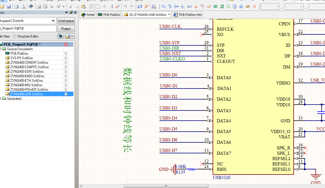Open the first empty toolbar combo box
This screenshot has width=325, height=188.
[269, 6]
